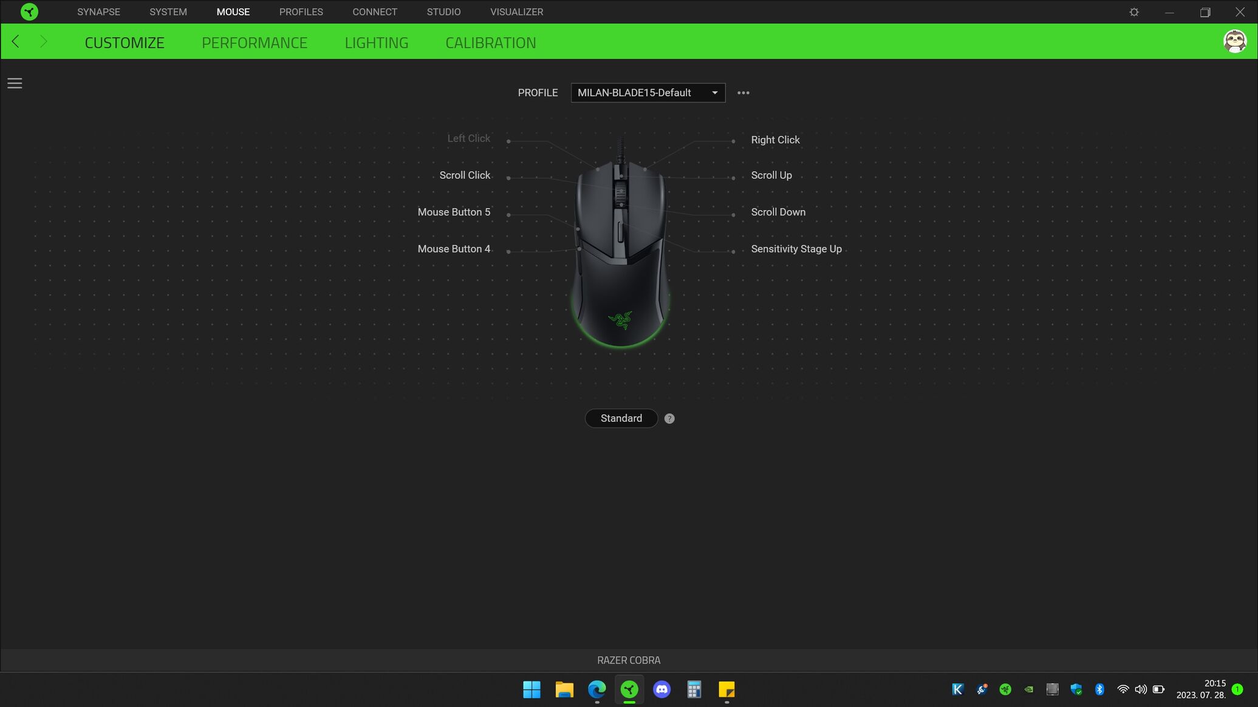The height and width of the screenshot is (707, 1258).
Task: Open the Standard mode help question icon
Action: point(669,419)
